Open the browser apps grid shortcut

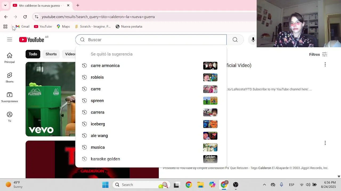click(5, 27)
